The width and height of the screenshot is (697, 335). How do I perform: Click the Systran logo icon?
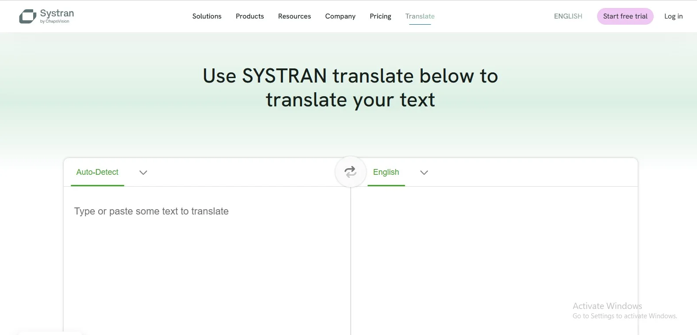tap(27, 16)
